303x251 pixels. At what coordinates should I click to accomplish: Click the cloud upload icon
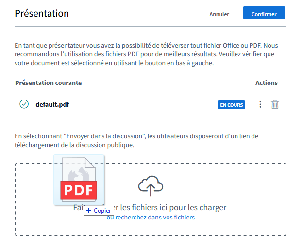tap(151, 186)
